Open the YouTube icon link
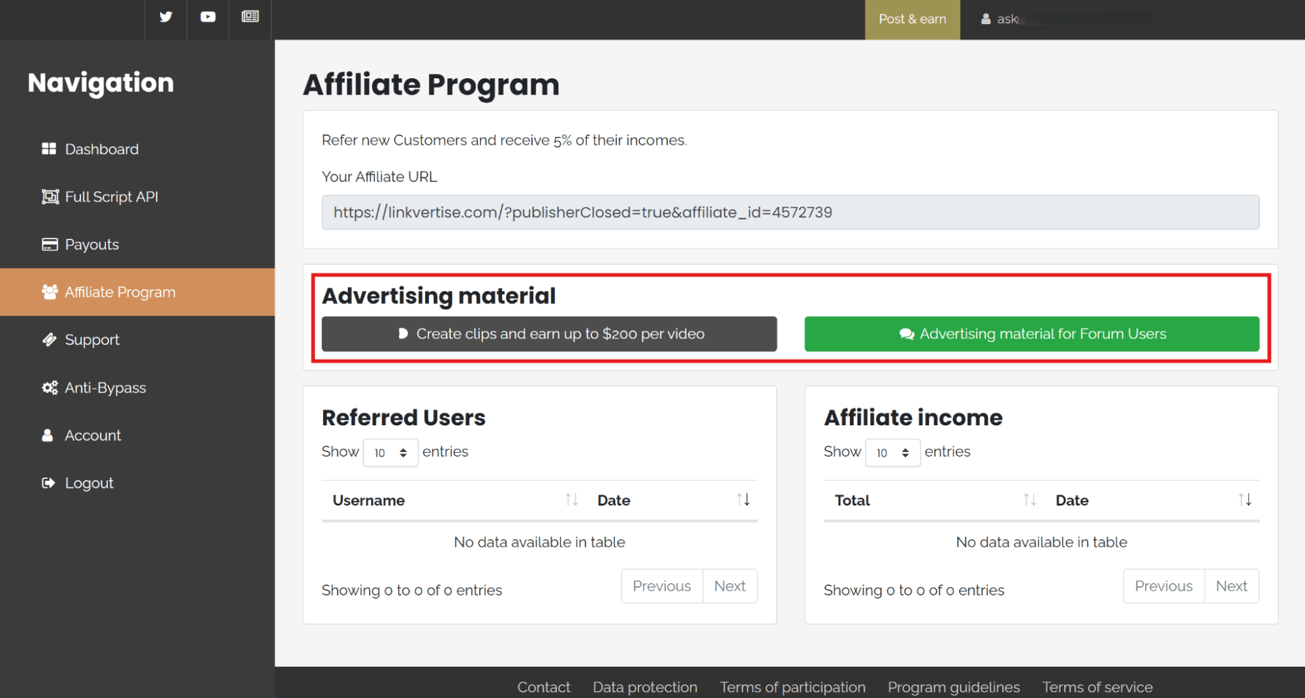 (x=208, y=17)
